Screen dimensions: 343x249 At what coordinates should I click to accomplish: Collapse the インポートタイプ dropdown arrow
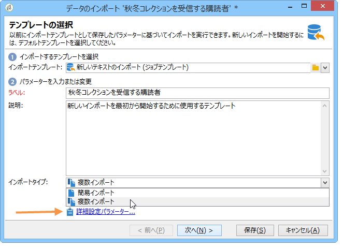(x=325, y=183)
